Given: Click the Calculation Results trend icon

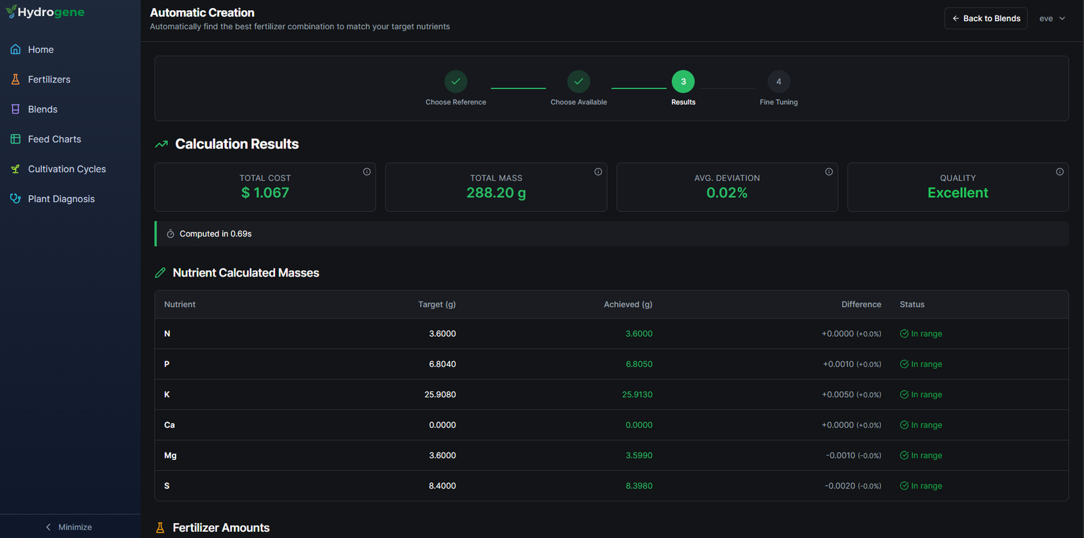Looking at the screenshot, I should pyautogui.click(x=161, y=144).
